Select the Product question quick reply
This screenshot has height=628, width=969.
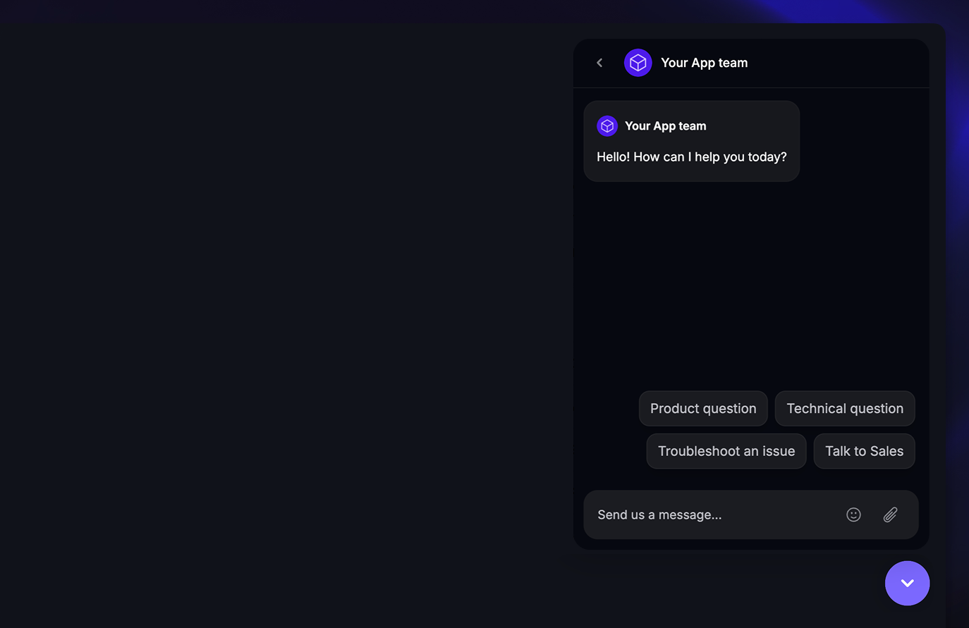(x=703, y=409)
